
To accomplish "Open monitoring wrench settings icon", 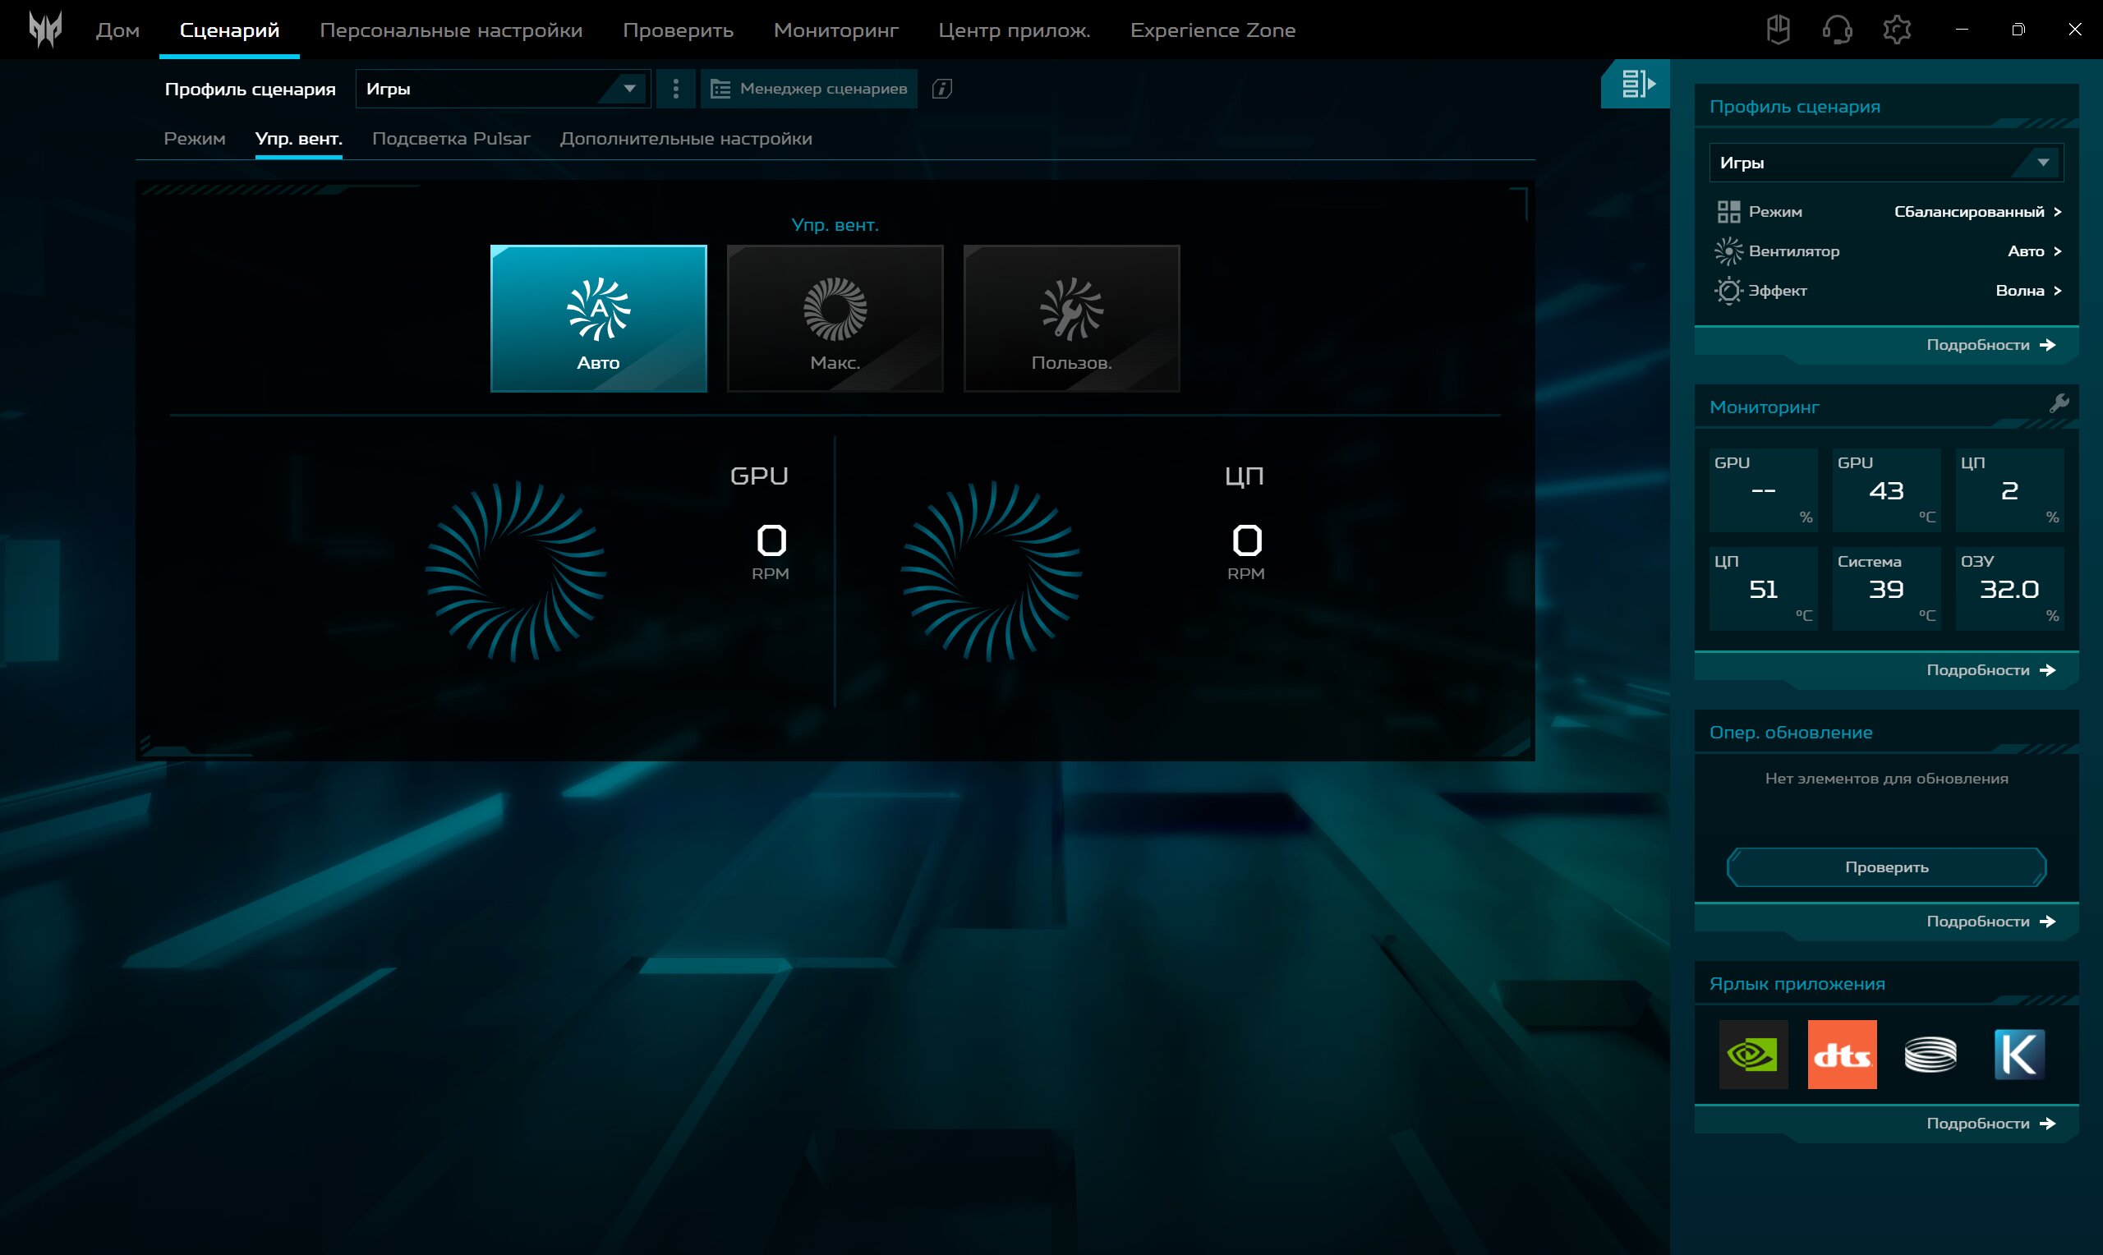I will point(2059,403).
